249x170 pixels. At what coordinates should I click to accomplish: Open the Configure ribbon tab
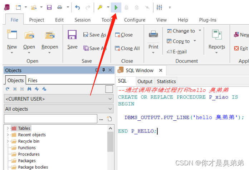coord(135,20)
